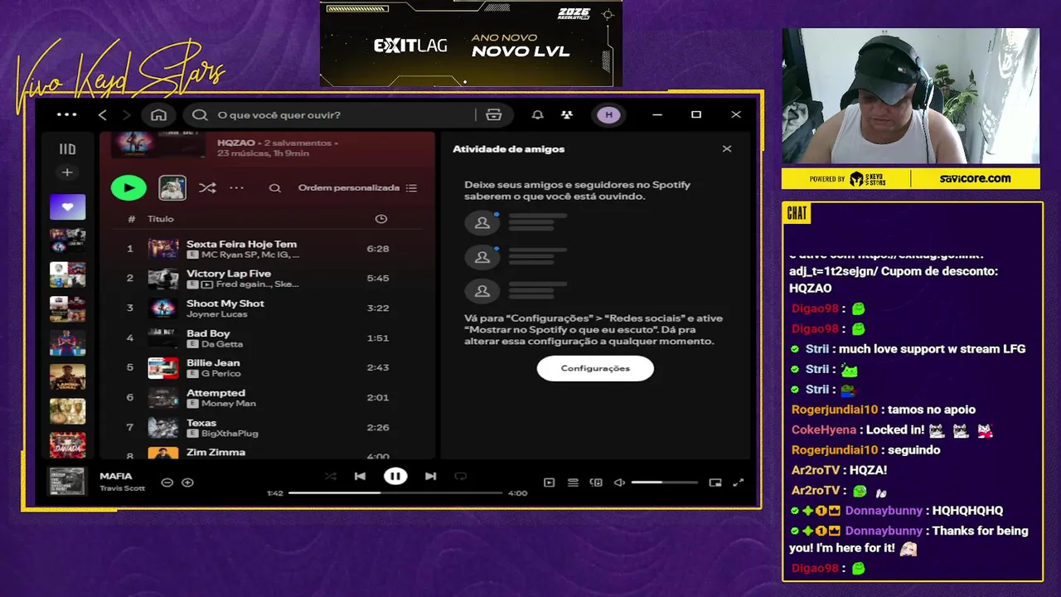Click the album art of 'Billie Jean'

[x=163, y=368]
